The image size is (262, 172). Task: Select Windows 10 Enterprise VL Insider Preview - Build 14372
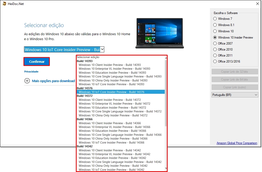121,103
